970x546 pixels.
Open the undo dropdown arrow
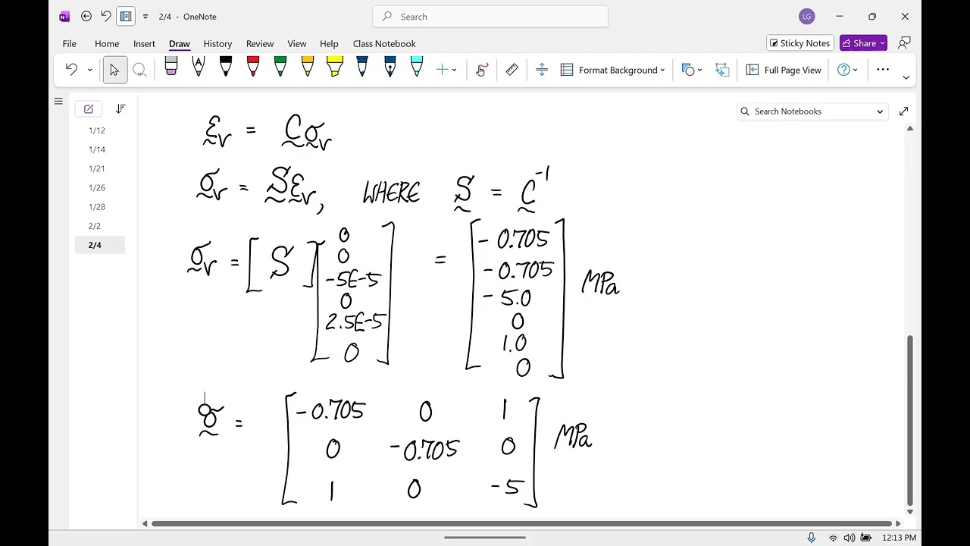[89, 70]
